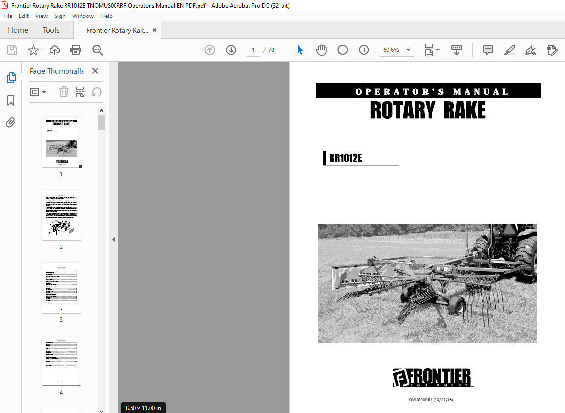Screen dimensions: 565x413
Task: Click the current page number field
Action: coord(253,50)
